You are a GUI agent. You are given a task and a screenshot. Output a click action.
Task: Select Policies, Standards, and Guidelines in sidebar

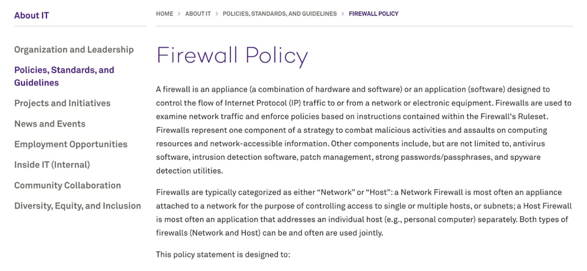[x=64, y=76]
